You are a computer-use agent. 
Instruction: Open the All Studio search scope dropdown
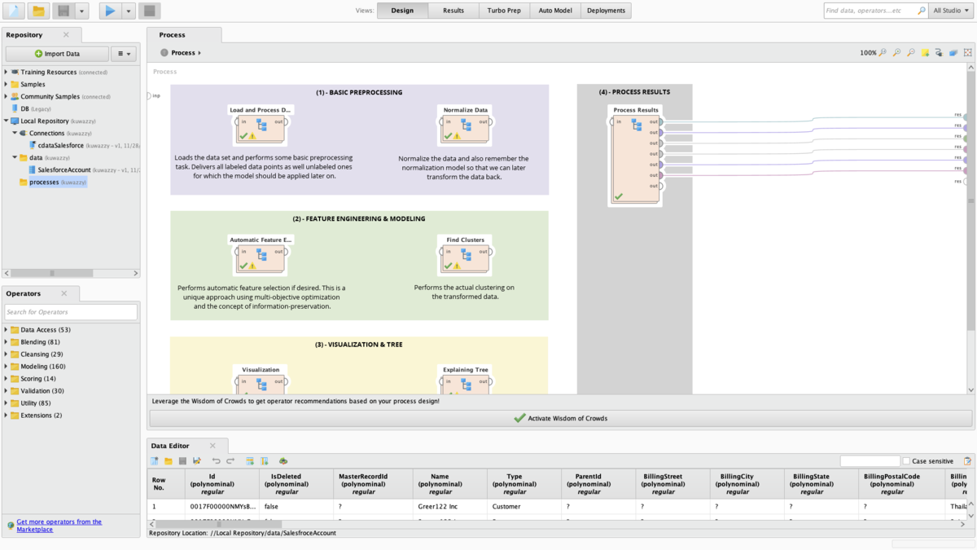951,11
